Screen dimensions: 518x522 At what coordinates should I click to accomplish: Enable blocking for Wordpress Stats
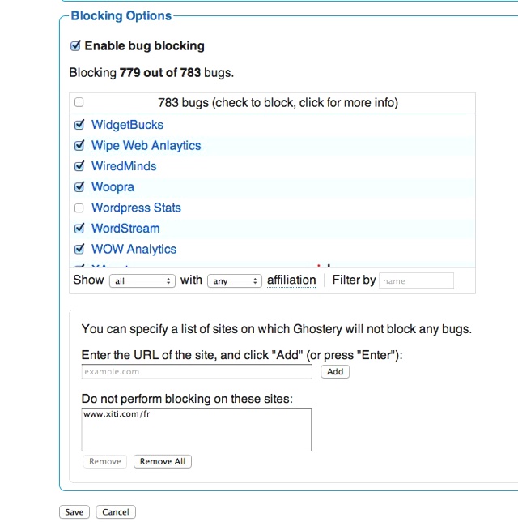click(79, 208)
